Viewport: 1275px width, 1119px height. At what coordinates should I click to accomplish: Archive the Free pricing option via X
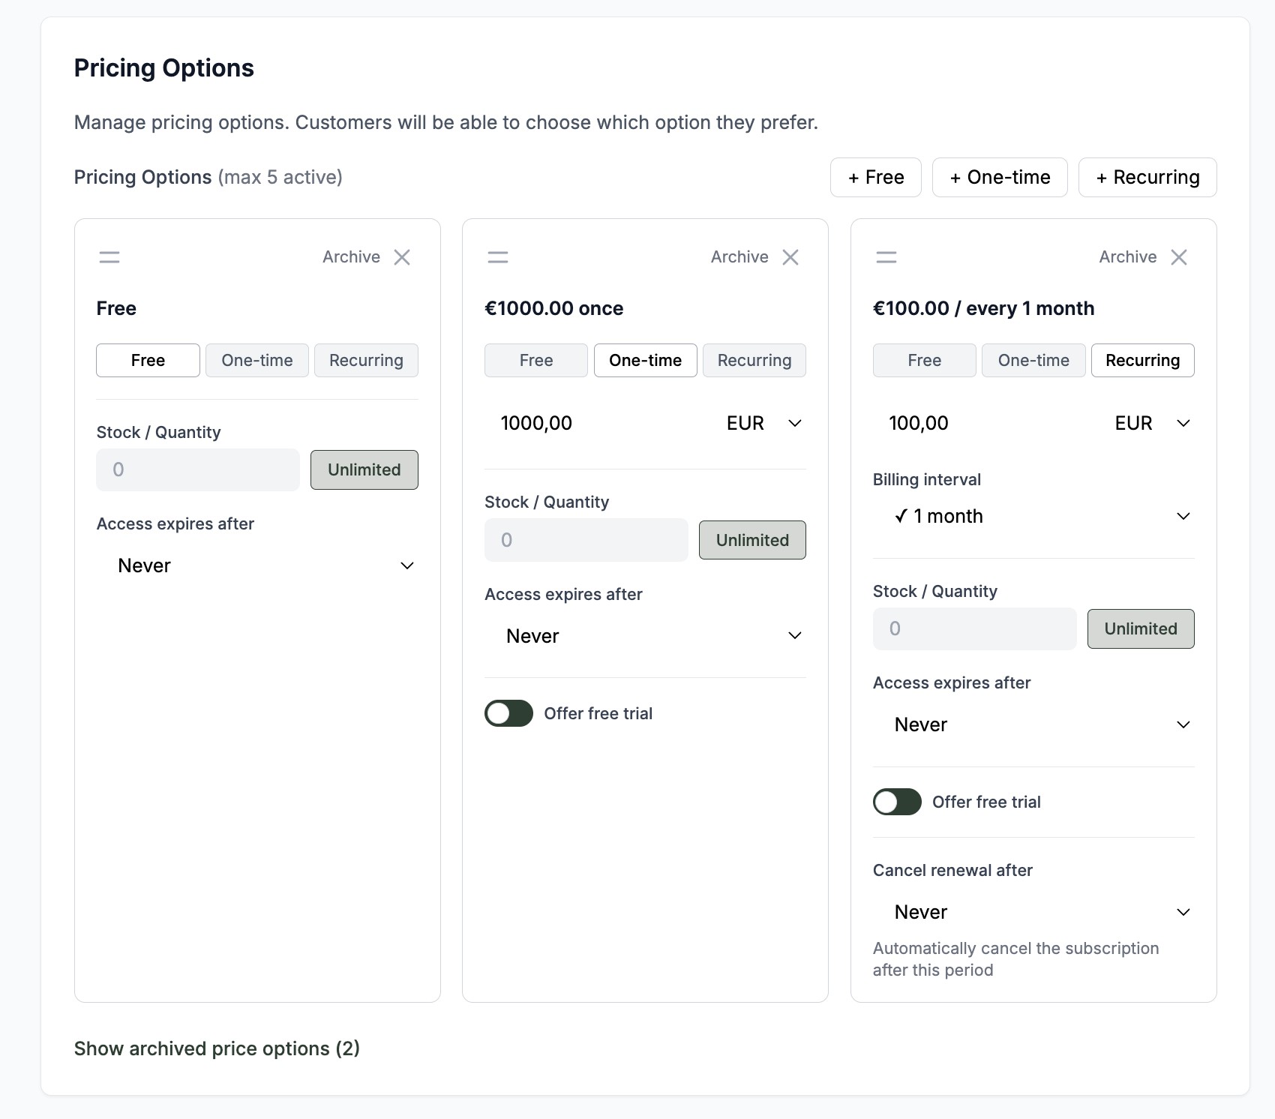[x=402, y=257]
